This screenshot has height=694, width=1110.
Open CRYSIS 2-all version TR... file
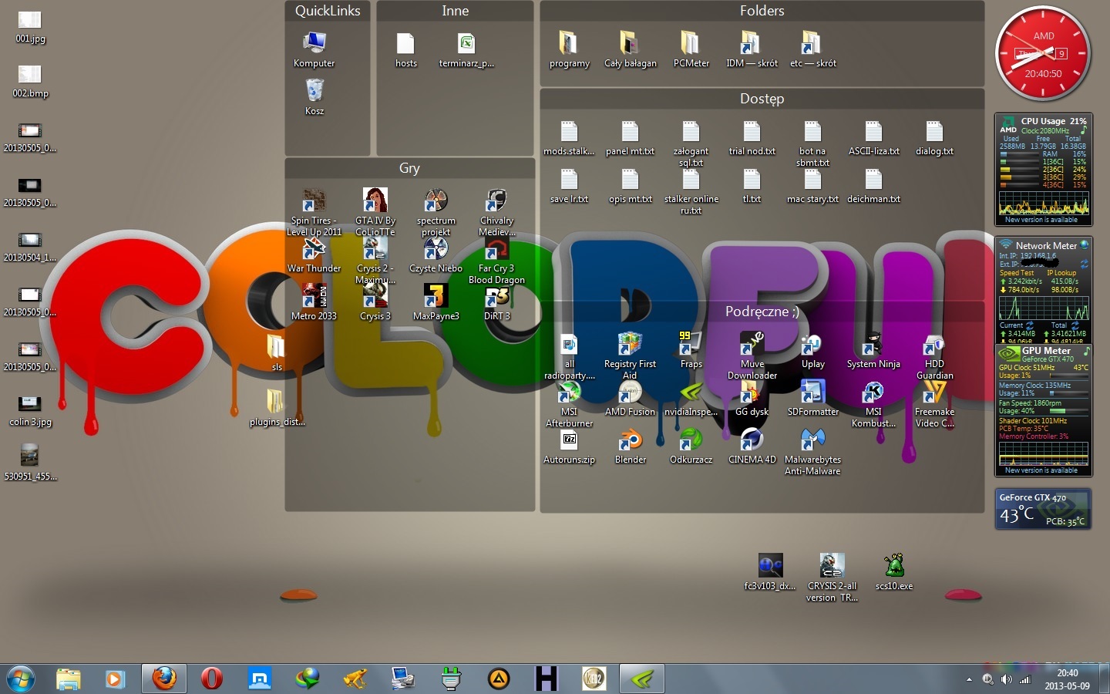pos(832,578)
